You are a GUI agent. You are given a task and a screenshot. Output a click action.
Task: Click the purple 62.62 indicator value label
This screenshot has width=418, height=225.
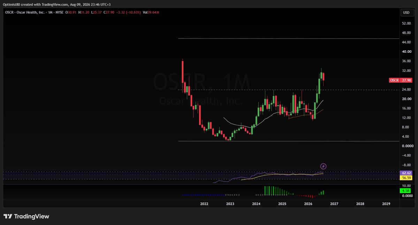(406, 173)
